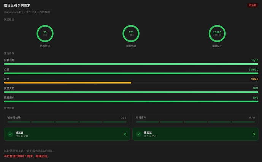Click the 0 / 5 count in 举报用户 card
262x162 pixels.
pos(252,118)
